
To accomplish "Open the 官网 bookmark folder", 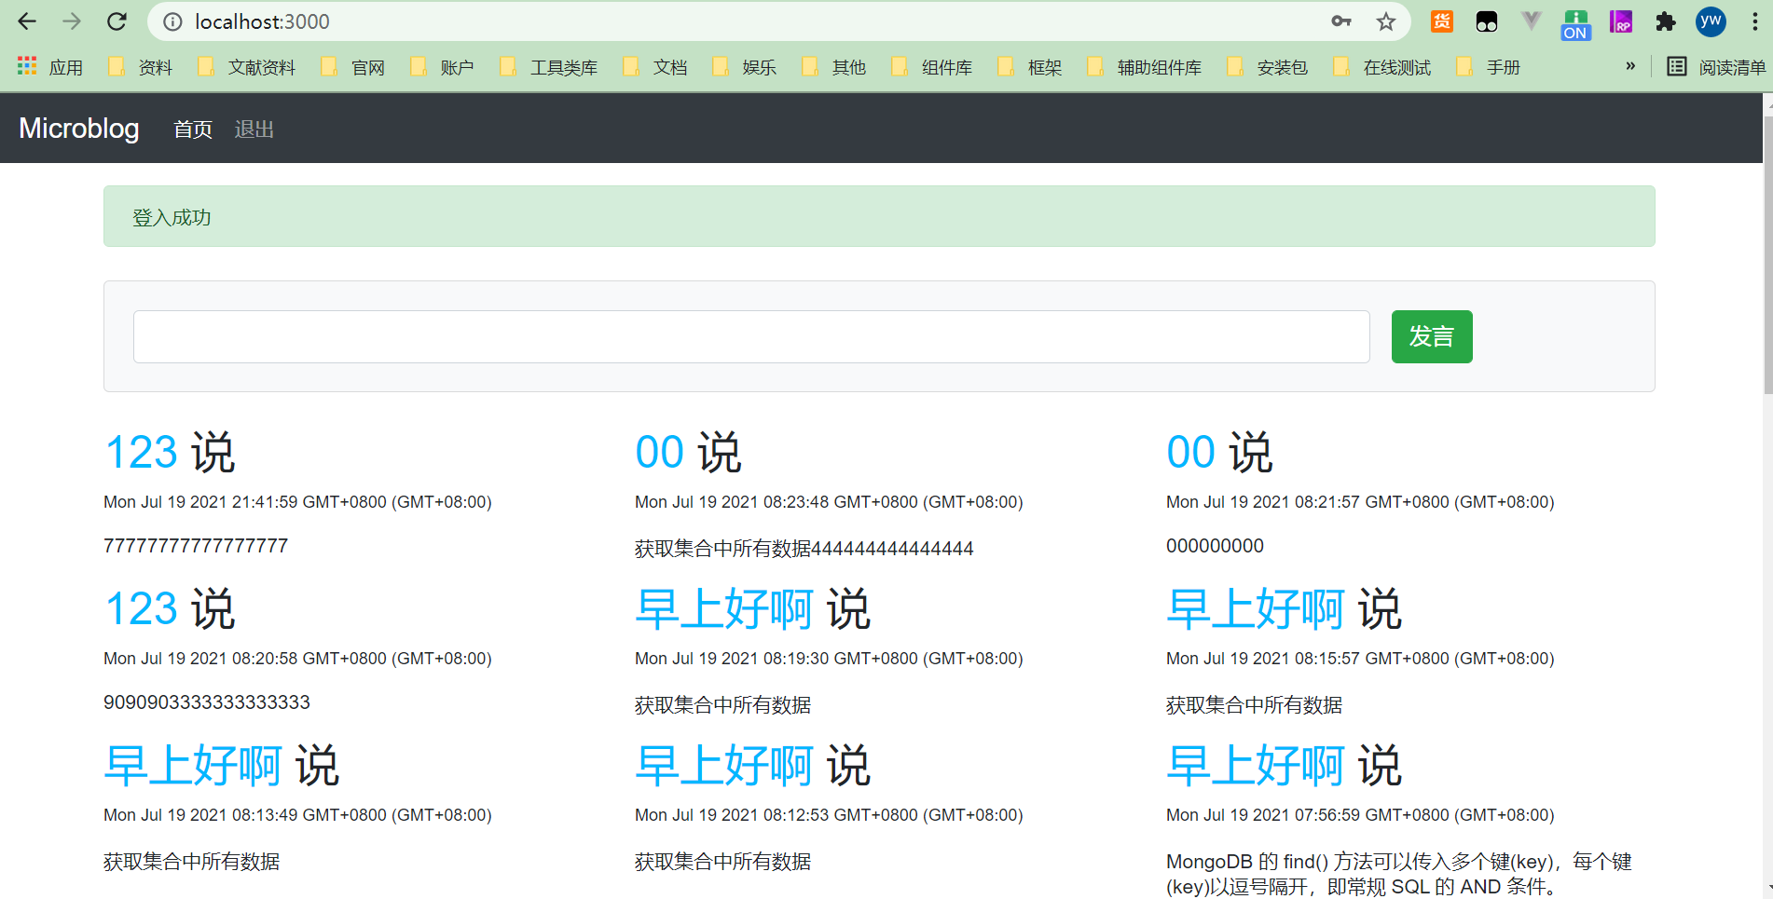I will [x=352, y=67].
